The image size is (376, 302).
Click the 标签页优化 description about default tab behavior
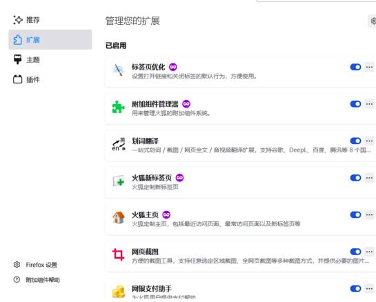pyautogui.click(x=195, y=77)
